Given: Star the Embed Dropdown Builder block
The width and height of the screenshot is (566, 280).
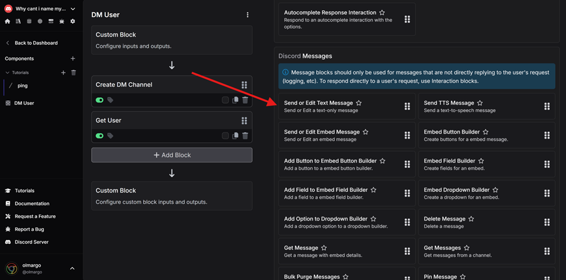Looking at the screenshot, I should [x=495, y=190].
